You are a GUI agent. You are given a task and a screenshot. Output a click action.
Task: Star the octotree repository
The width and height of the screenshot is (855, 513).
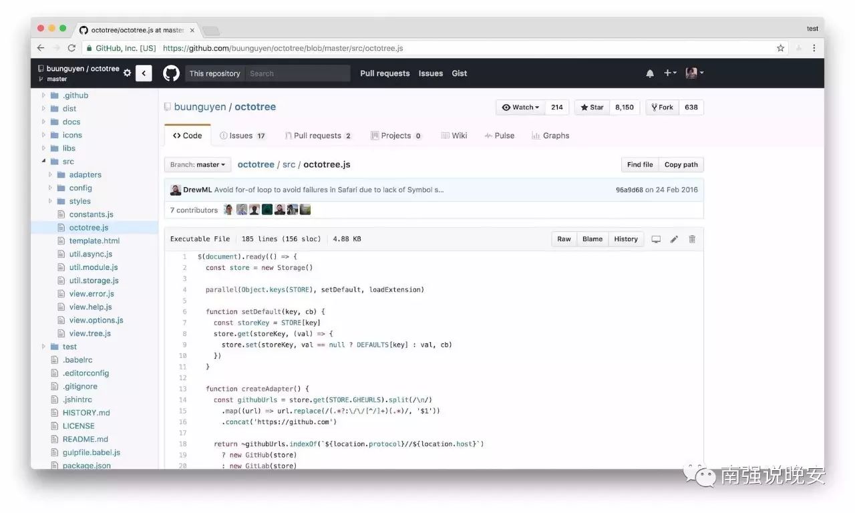tap(592, 107)
